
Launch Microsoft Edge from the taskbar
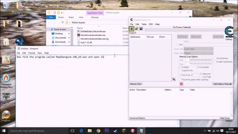81,131
